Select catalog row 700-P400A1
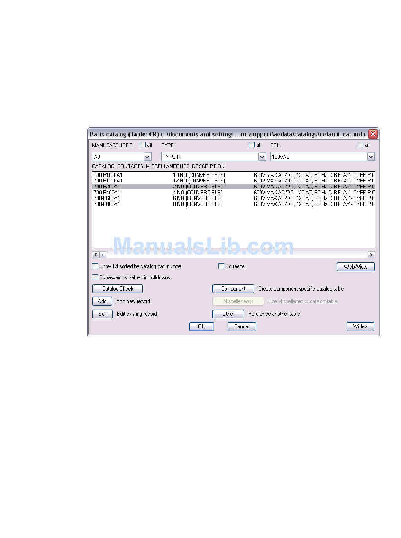Image resolution: width=401 pixels, height=538 pixels. click(233, 193)
